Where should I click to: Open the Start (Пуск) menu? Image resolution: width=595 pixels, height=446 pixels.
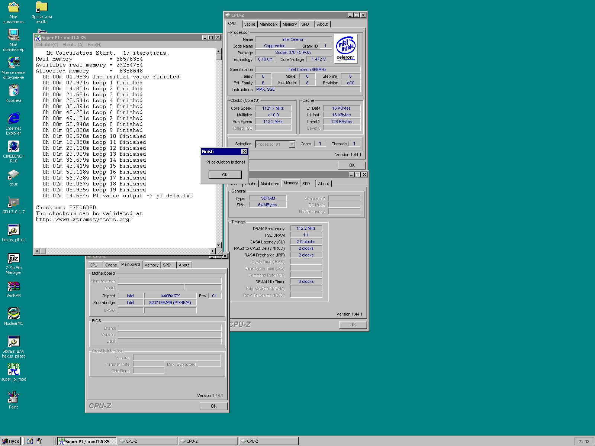coord(10,441)
